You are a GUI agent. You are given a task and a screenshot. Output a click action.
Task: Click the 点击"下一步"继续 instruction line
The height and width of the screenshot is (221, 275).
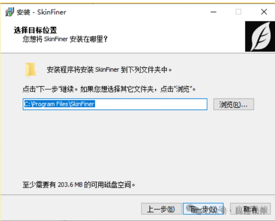[x=109, y=89]
